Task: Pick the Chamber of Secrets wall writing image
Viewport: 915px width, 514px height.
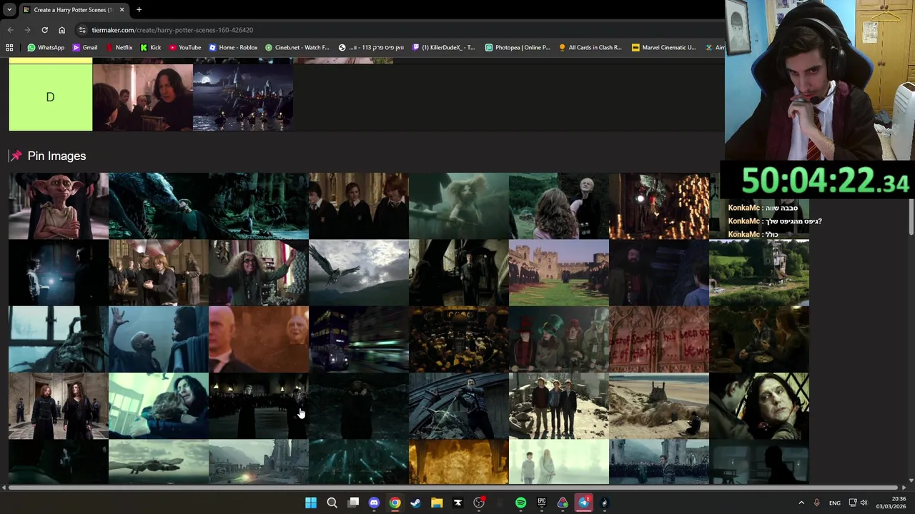Action: click(x=659, y=339)
